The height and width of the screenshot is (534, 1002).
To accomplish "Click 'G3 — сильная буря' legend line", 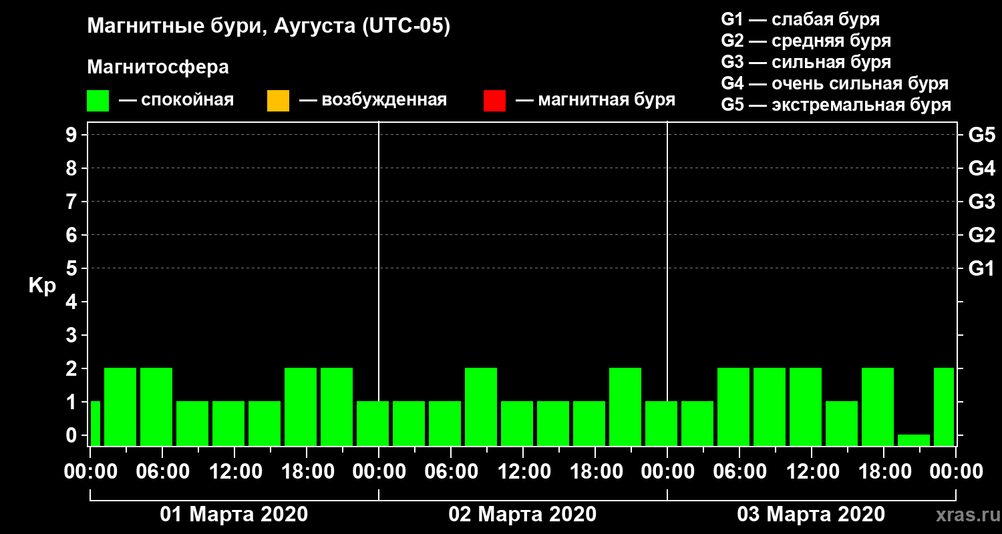I will (806, 62).
